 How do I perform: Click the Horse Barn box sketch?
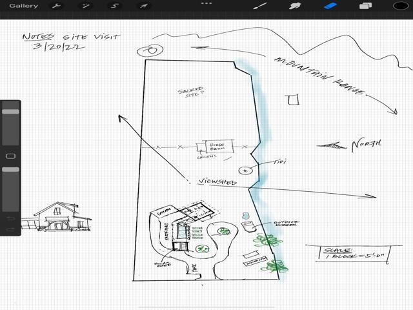(219, 147)
